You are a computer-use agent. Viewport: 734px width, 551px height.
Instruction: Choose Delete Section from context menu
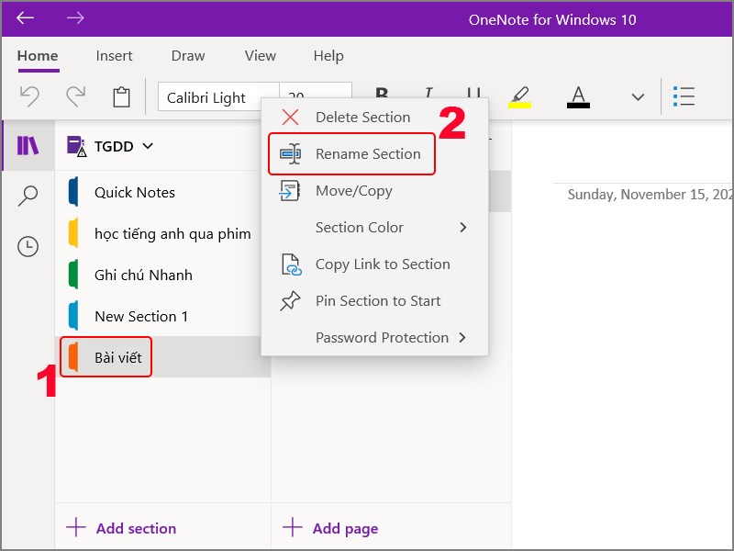(x=374, y=118)
